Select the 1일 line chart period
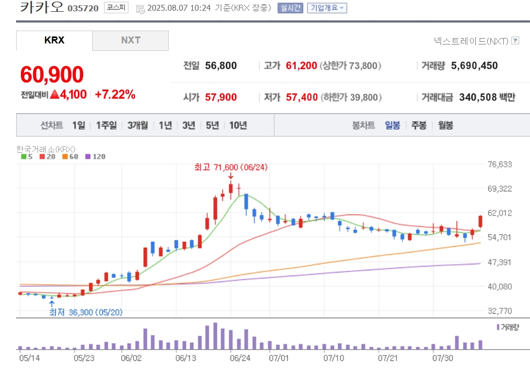 [79, 125]
